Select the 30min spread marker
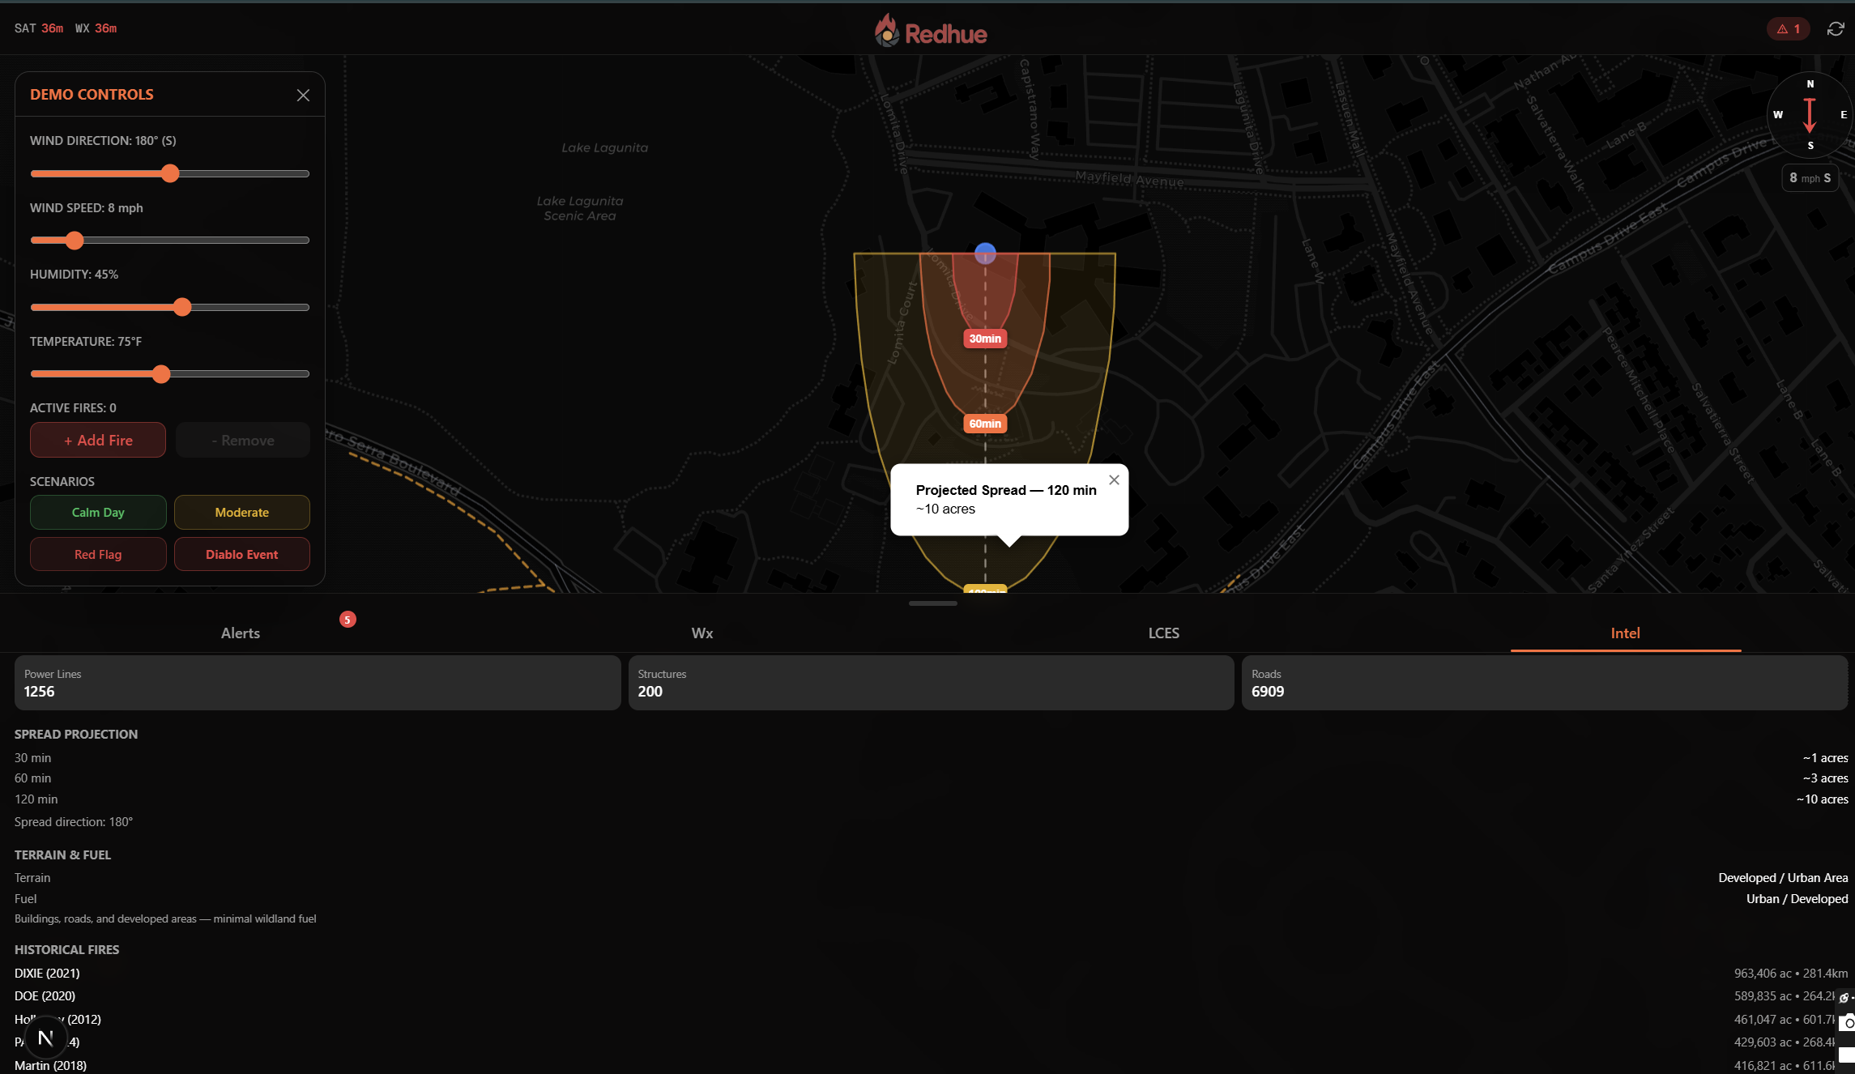 [985, 339]
